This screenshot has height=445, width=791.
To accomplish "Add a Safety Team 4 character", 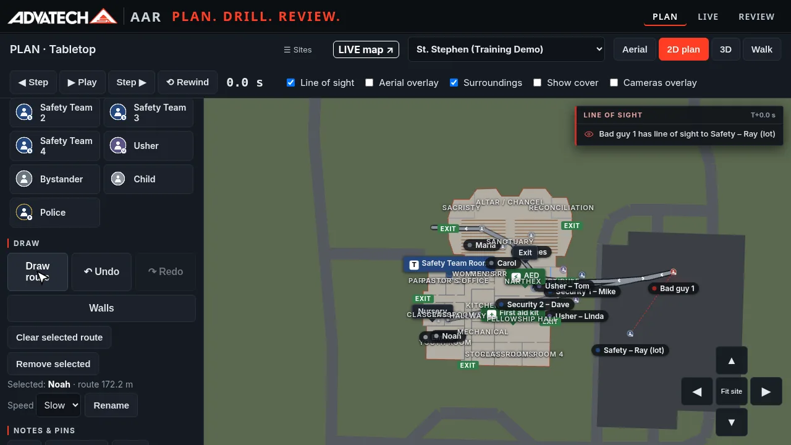I will pyautogui.click(x=54, y=146).
